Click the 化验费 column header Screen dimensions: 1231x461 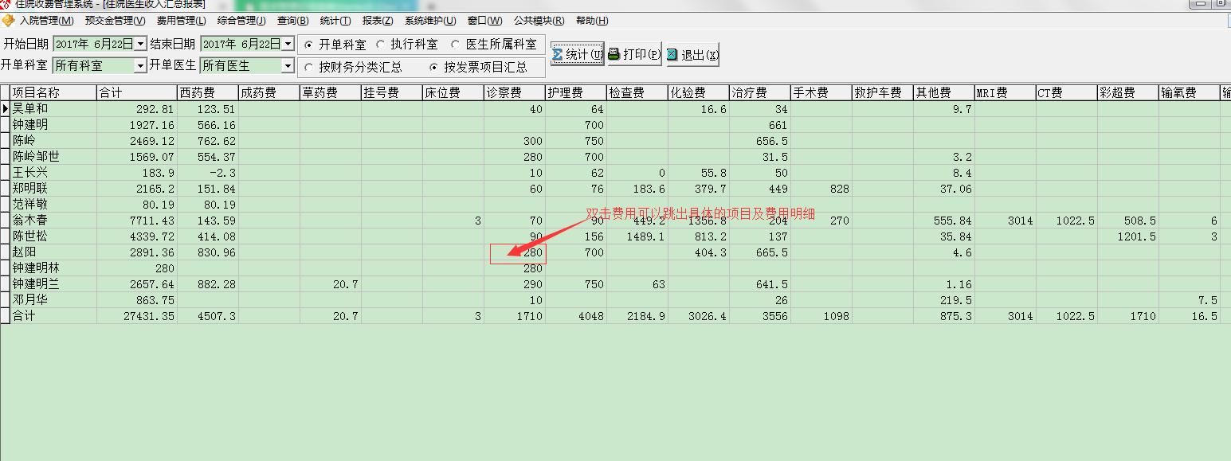click(699, 93)
